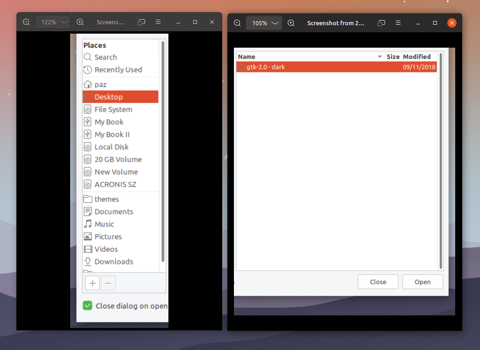Click the Open button
Image resolution: width=480 pixels, height=350 pixels.
(422, 282)
